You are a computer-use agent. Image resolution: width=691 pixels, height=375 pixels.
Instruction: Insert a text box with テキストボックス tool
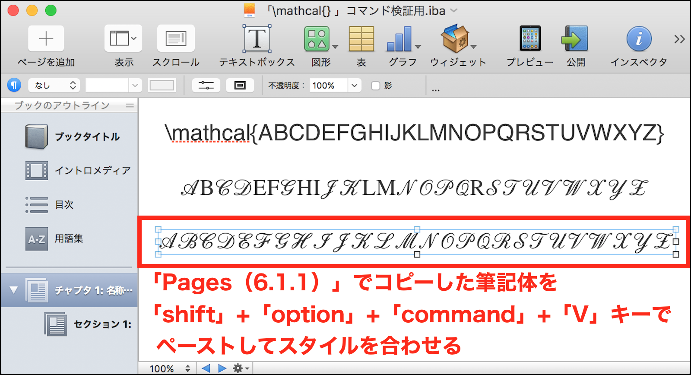pos(257,39)
